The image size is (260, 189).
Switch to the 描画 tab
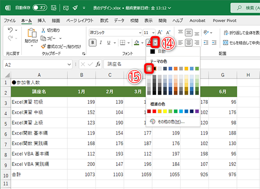click(x=56, y=21)
